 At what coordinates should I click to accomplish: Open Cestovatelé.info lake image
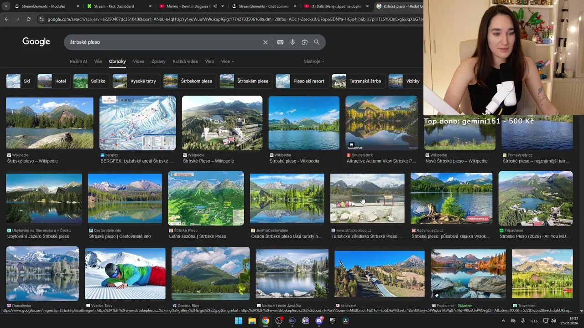[125, 198]
